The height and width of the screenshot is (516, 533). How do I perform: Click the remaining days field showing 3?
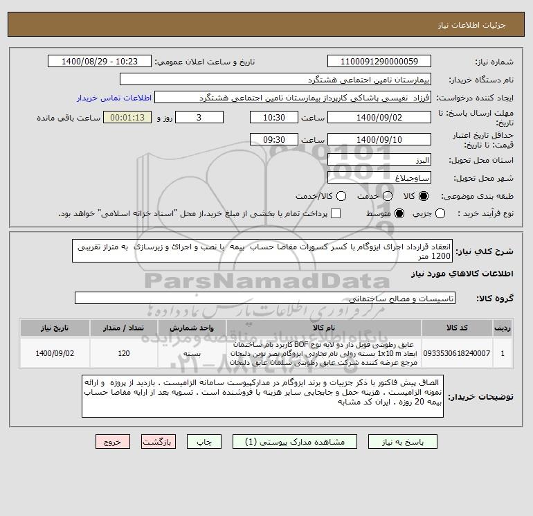[x=199, y=117]
